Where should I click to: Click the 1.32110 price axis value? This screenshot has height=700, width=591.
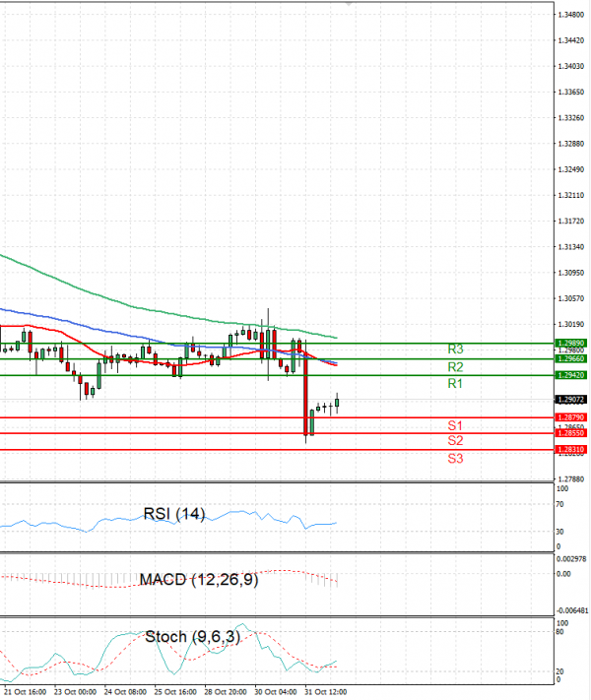click(571, 195)
